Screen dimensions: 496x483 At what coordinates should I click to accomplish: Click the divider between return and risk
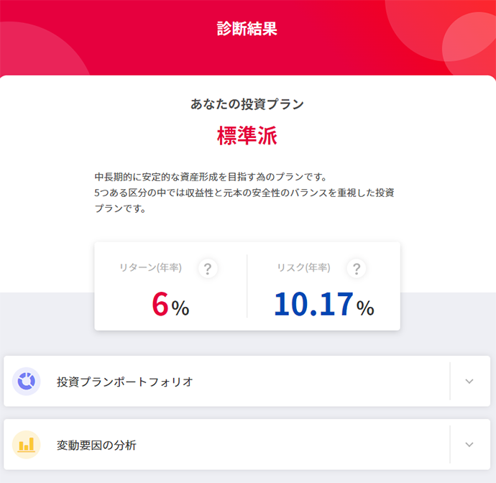coord(247,286)
